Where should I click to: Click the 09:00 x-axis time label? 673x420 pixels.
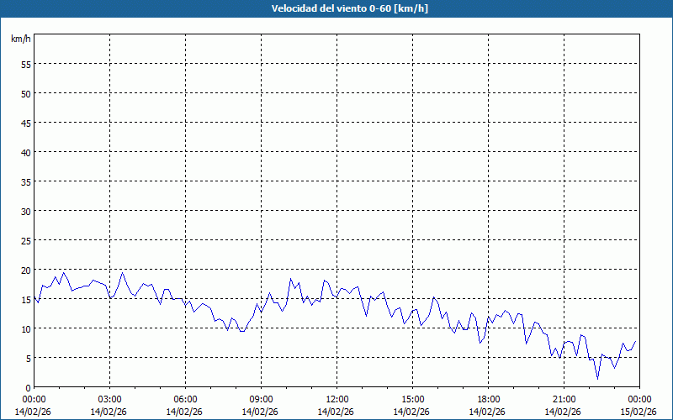pyautogui.click(x=261, y=399)
